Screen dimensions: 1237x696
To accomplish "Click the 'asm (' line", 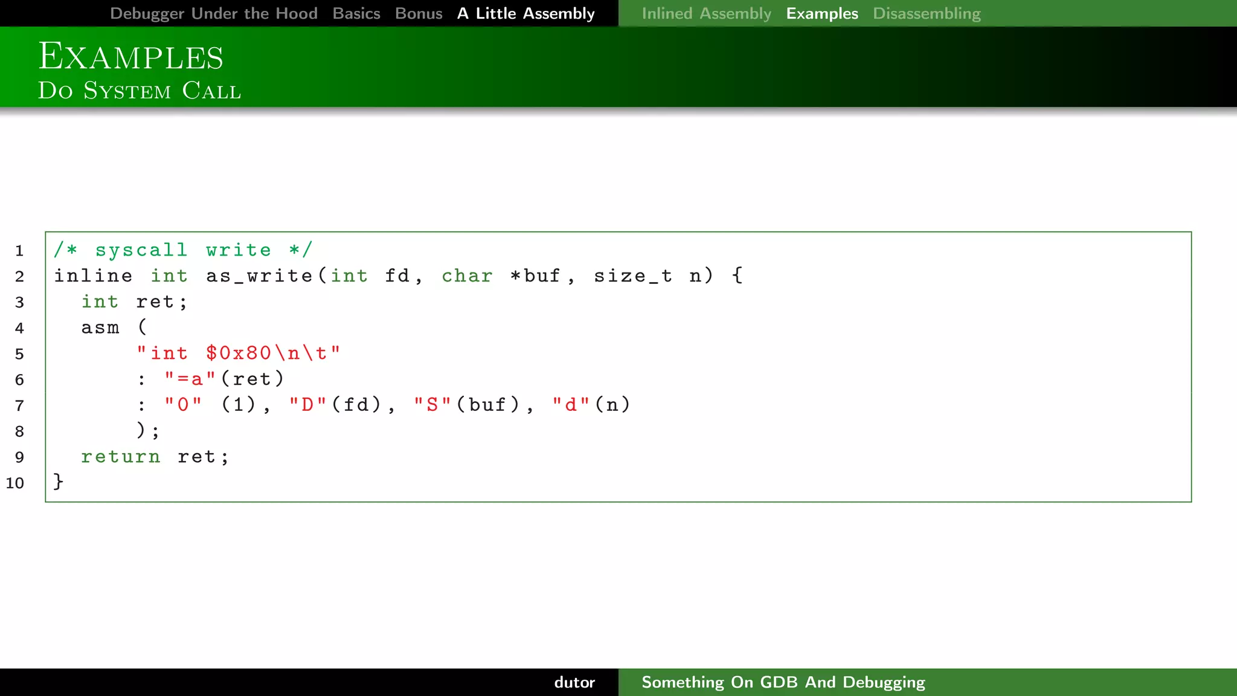I will (x=114, y=327).
